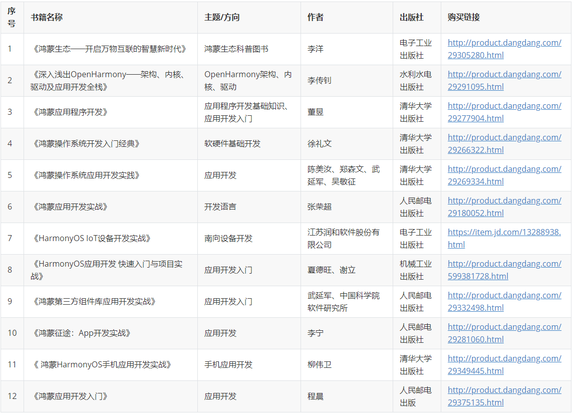This screenshot has width=578, height=416.
Task: Open the dangdang link ending 29332498.html
Action: click(504, 302)
